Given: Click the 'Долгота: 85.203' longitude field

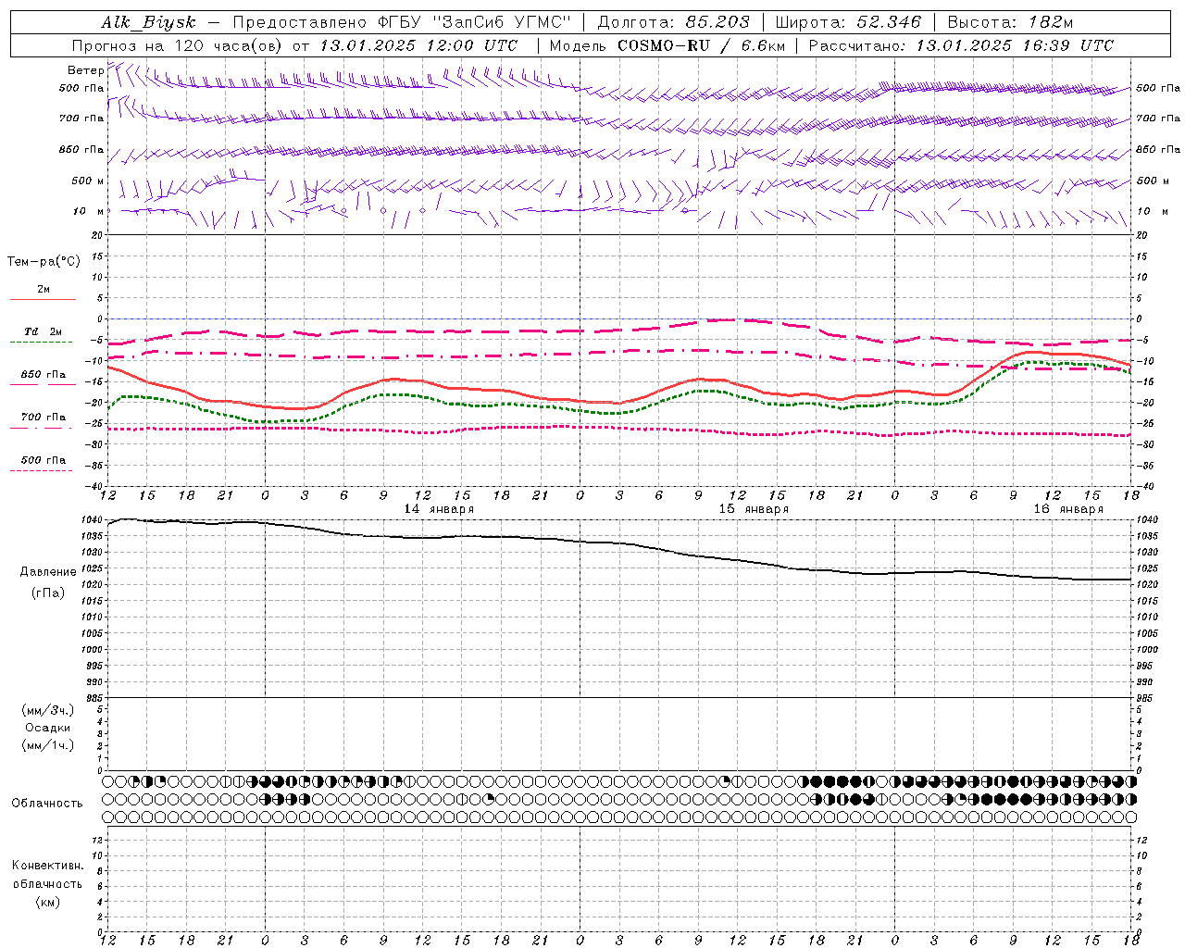Looking at the screenshot, I should pyautogui.click(x=674, y=22).
